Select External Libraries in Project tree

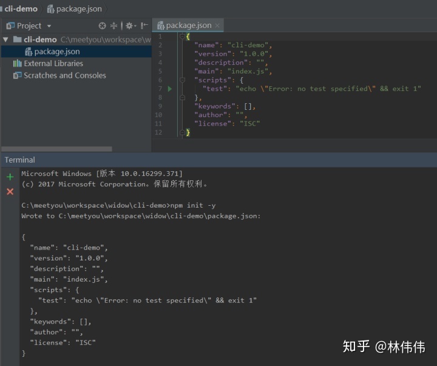[x=53, y=63]
